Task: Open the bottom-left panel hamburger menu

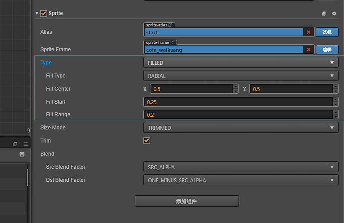Action: 26,144
